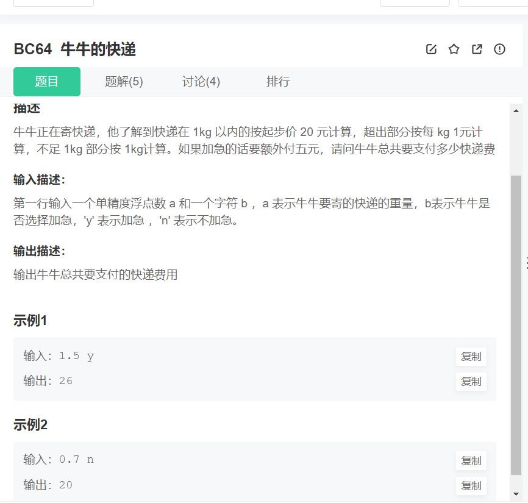Click the left button at the top right
This screenshot has height=503, width=528.
point(415,2)
